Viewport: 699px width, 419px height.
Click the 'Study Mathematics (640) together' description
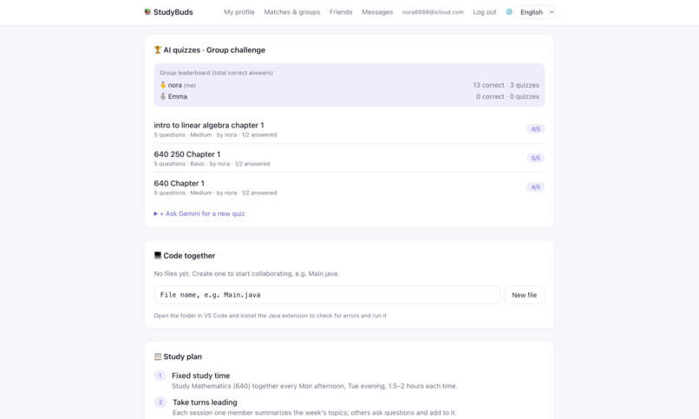click(x=315, y=386)
